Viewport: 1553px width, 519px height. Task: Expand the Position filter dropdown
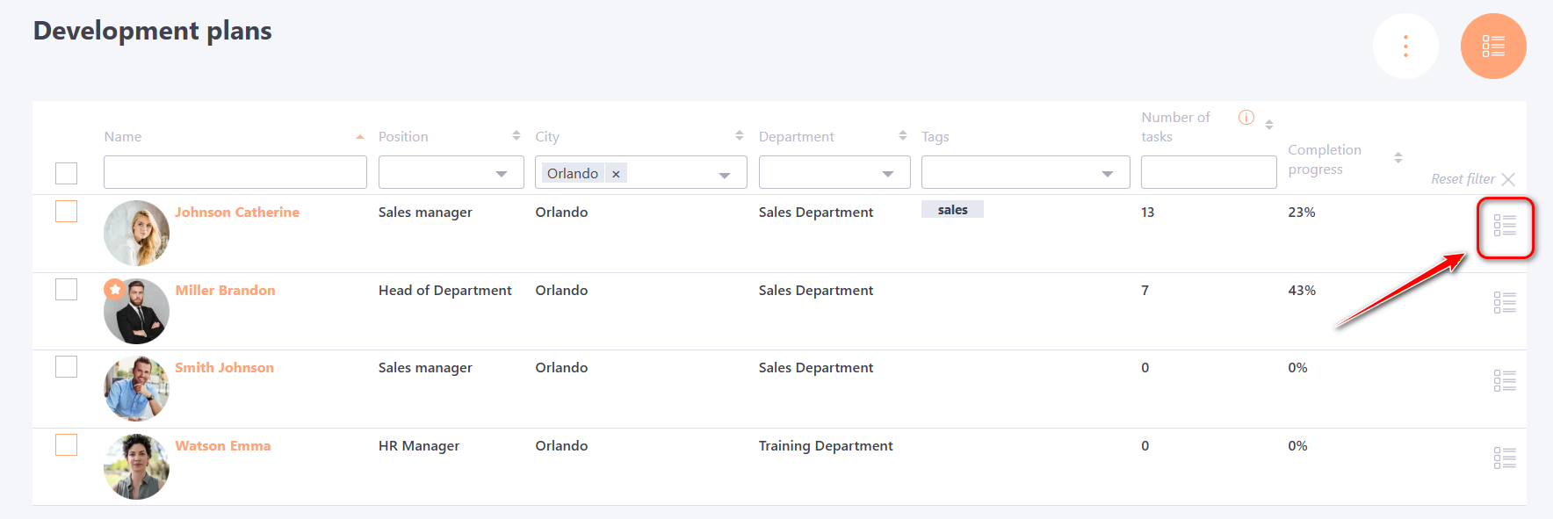[501, 174]
